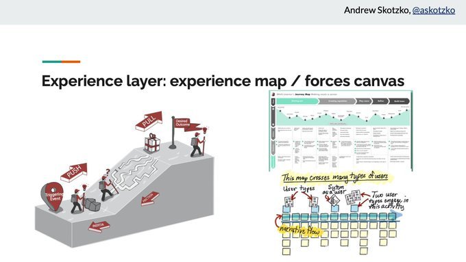Screen dimensions: 466x262
Task: Click the author name 'Andrew Skotzko,'
Action: 378,10
